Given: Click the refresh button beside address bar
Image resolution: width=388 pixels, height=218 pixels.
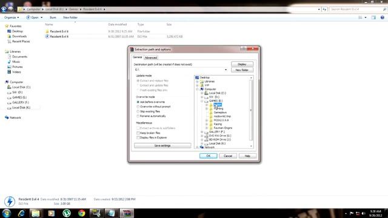Looking at the screenshot, I should point(324,10).
